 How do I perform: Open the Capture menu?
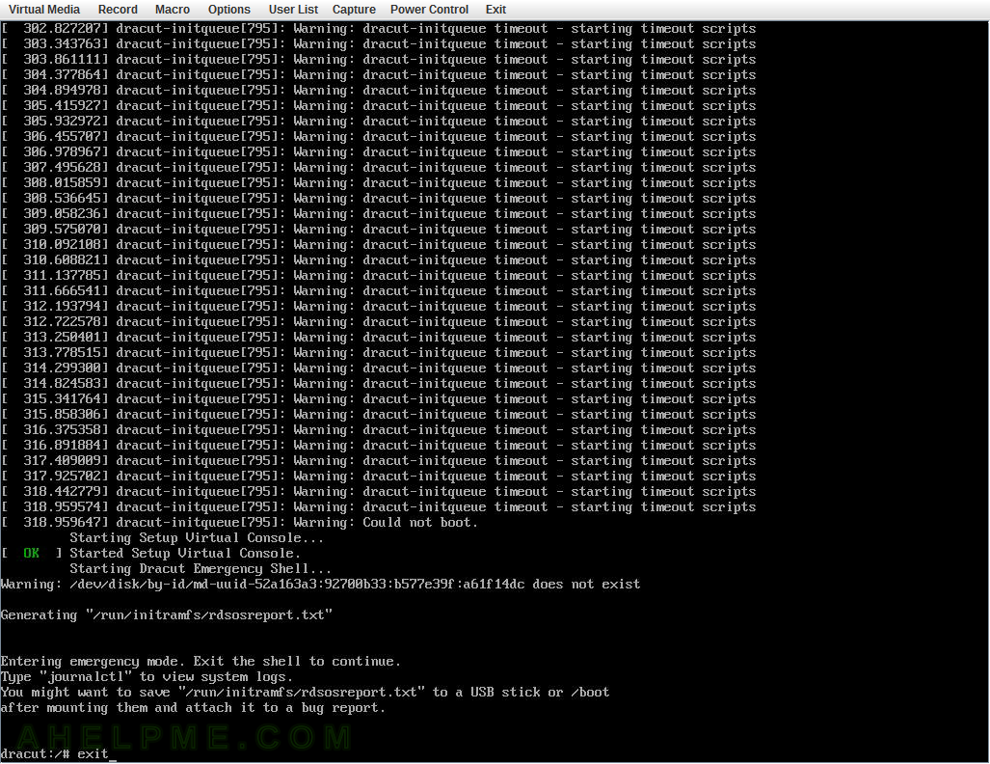[354, 10]
